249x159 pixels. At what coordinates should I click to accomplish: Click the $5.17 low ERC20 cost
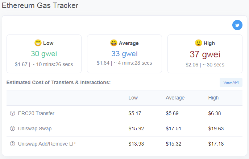tap(135, 113)
